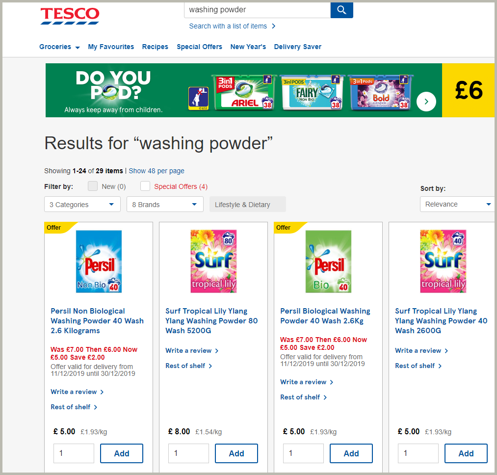Click quantity field for Surf 80 Wash

[188, 453]
